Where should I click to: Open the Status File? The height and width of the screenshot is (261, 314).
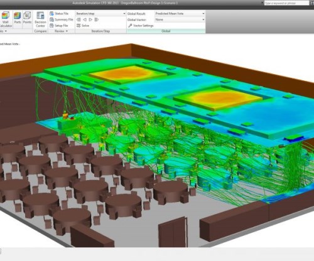(59, 13)
